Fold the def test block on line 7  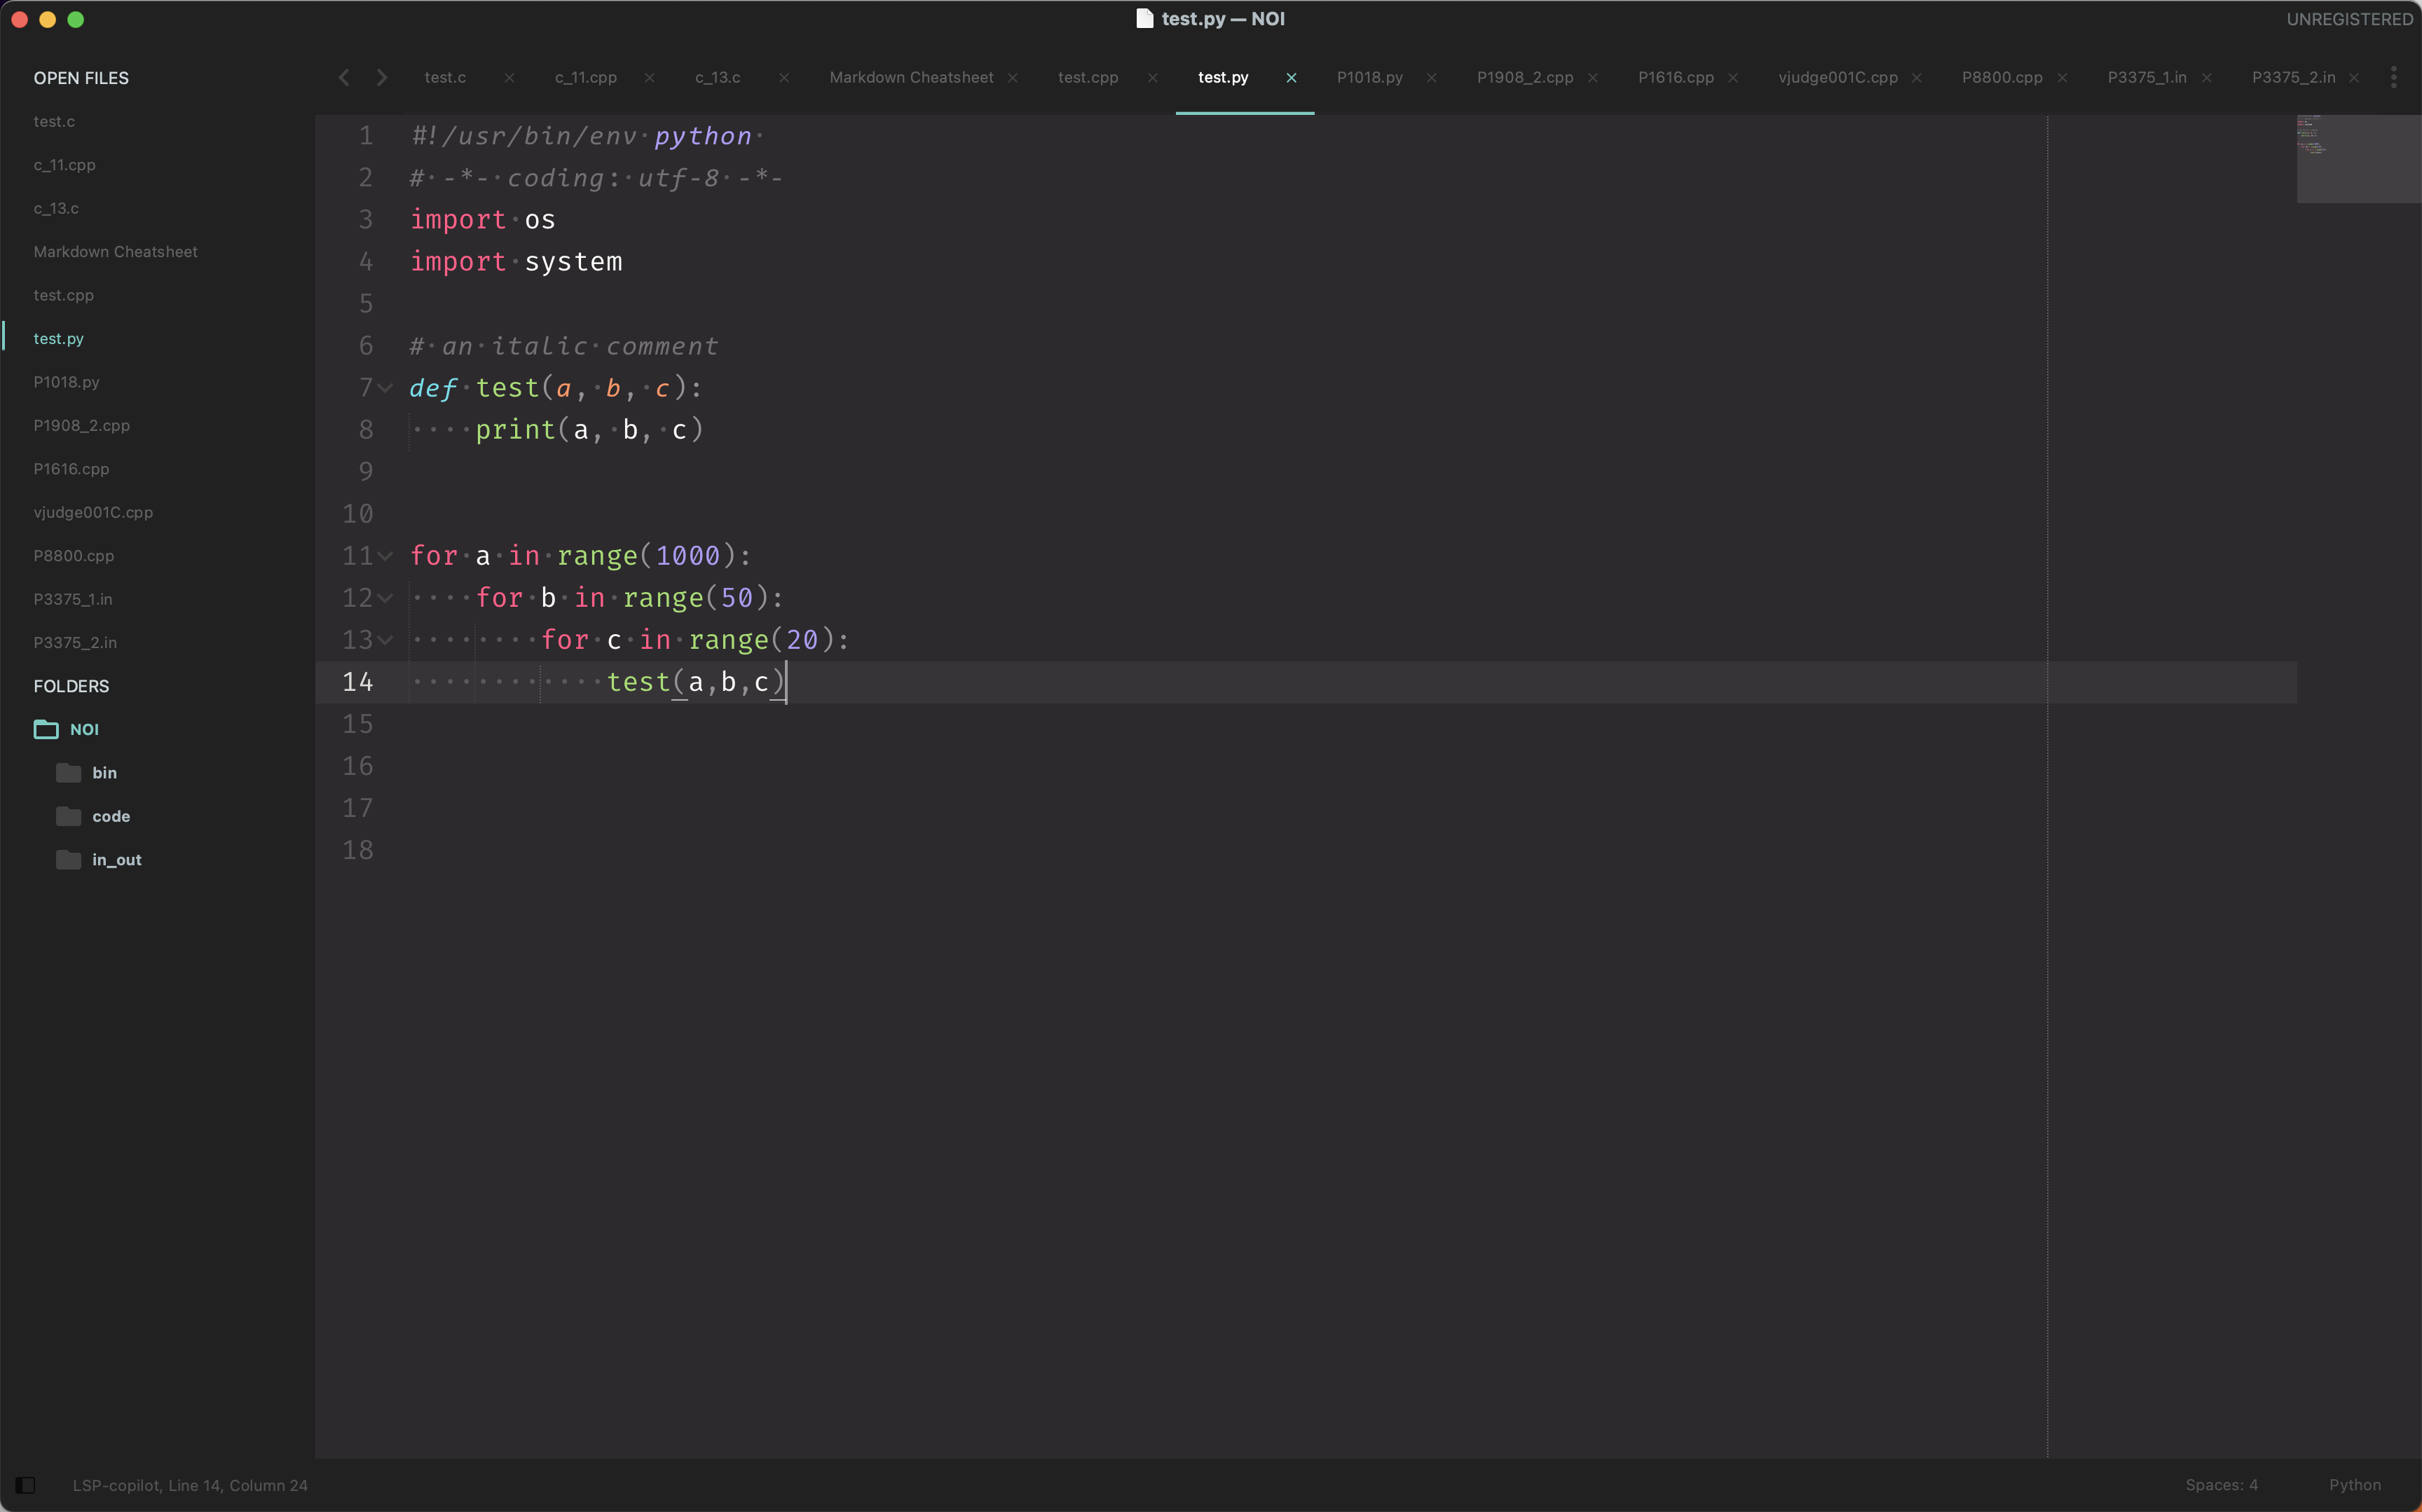click(x=385, y=388)
